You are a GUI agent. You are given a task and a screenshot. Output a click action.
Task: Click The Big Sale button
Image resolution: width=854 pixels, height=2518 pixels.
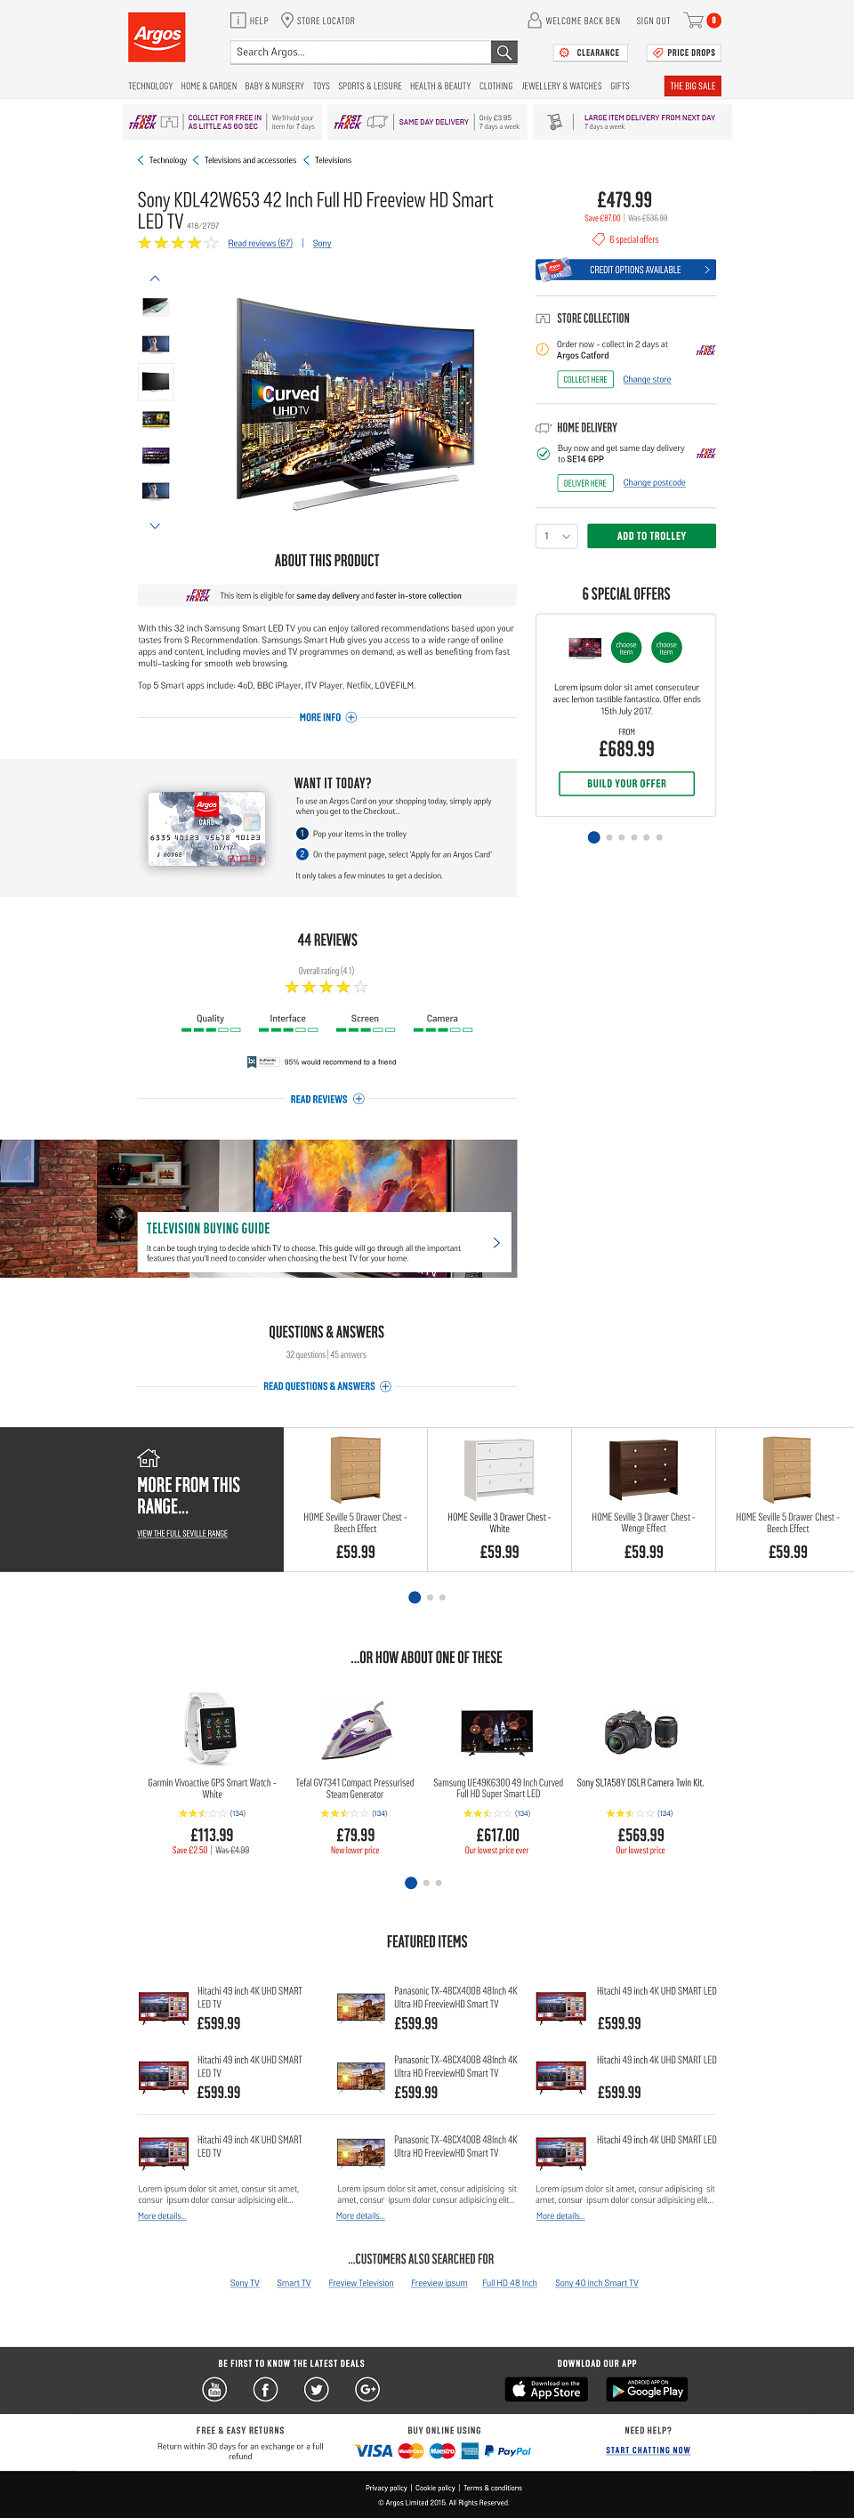pyautogui.click(x=693, y=86)
